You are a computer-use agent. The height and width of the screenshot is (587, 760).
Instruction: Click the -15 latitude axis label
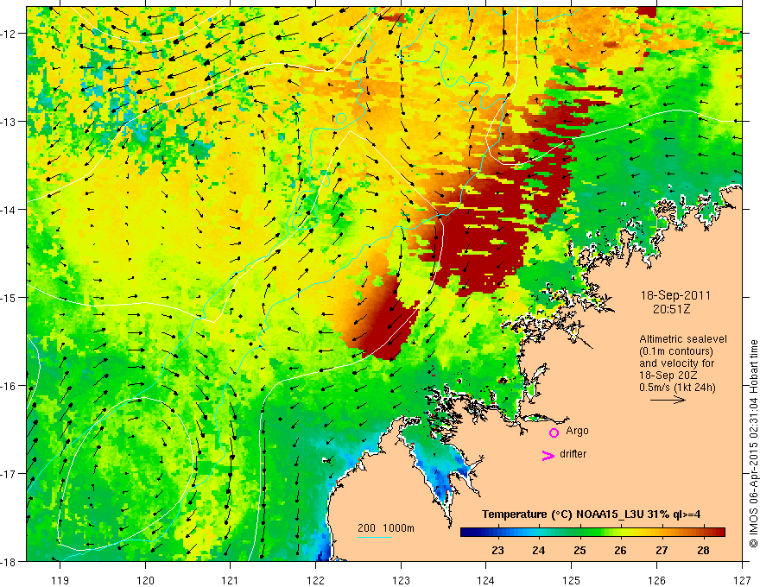click(9, 297)
